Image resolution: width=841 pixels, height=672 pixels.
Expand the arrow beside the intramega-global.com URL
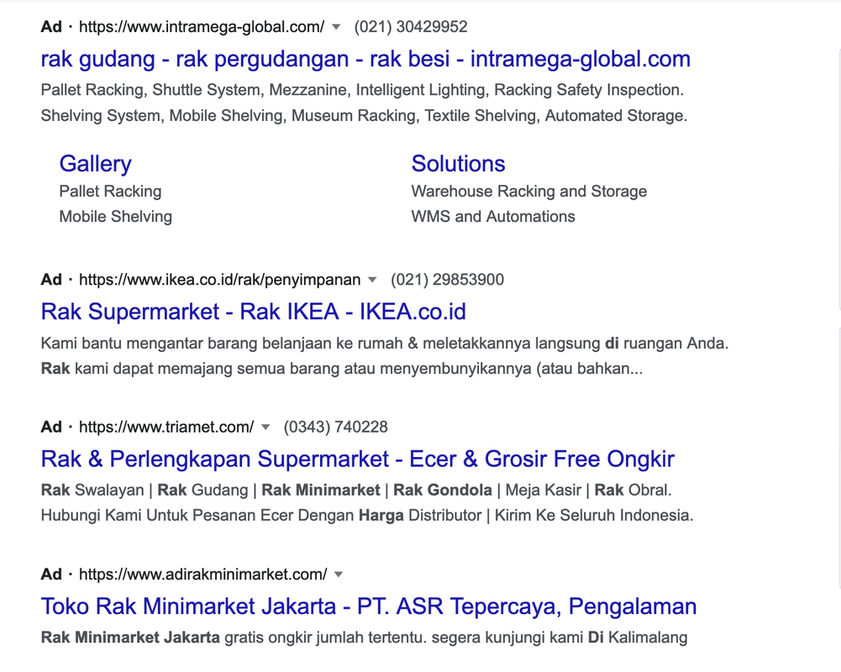[336, 27]
